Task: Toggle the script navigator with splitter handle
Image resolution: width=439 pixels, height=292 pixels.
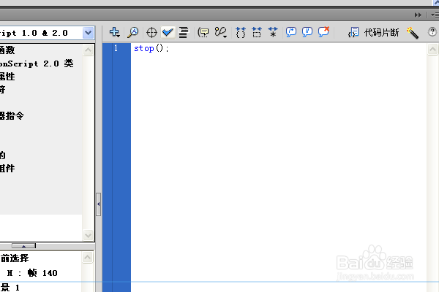Action: [x=24, y=246]
